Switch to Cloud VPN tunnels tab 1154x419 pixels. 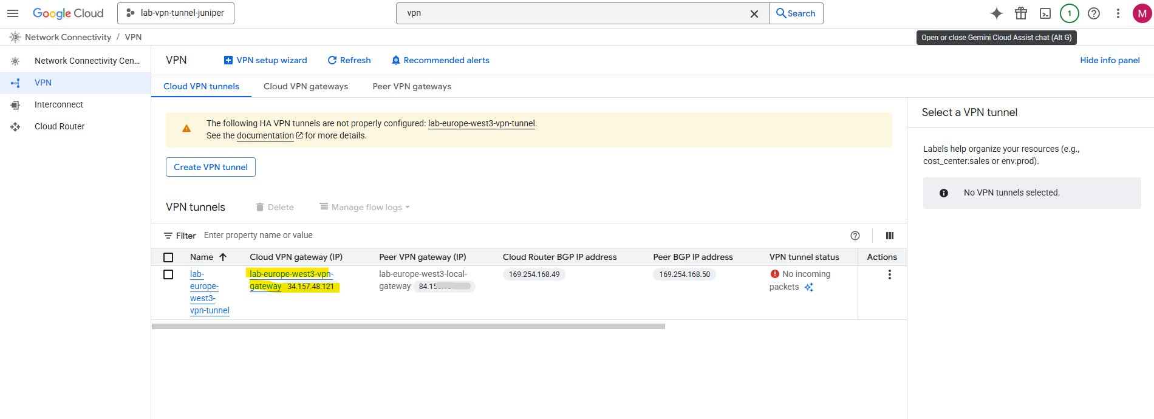pyautogui.click(x=201, y=86)
